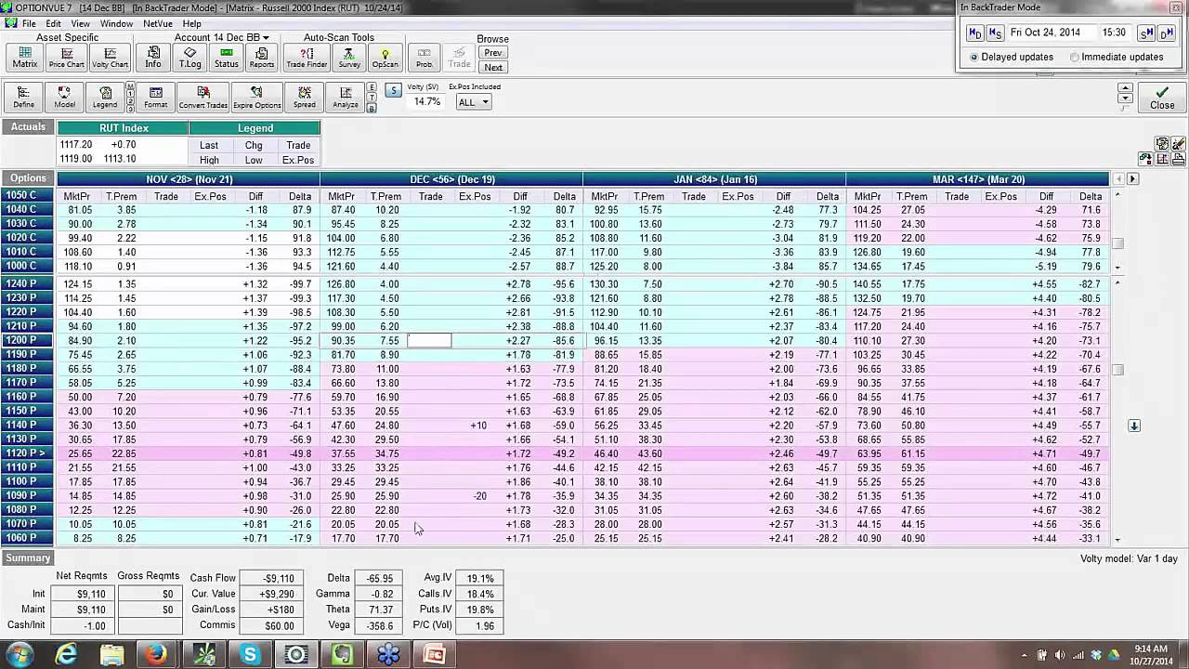Click blue down arrow beside puts list

[x=1134, y=426]
